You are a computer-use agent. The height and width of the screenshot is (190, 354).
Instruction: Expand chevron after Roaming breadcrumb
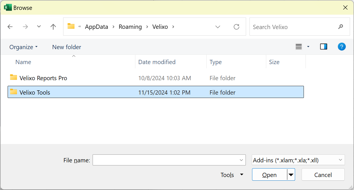tap(147, 27)
